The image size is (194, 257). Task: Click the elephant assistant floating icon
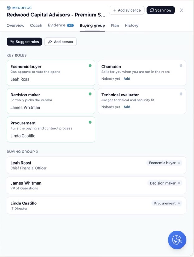(x=177, y=240)
